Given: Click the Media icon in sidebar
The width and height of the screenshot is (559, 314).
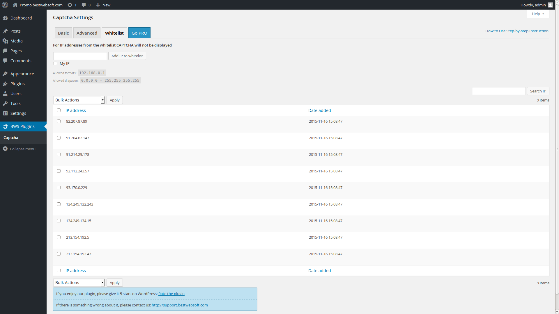Looking at the screenshot, I should [5, 41].
